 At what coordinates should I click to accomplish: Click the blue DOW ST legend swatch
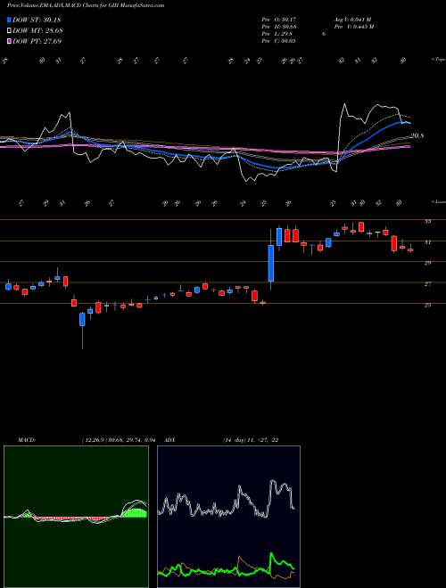(10, 20)
